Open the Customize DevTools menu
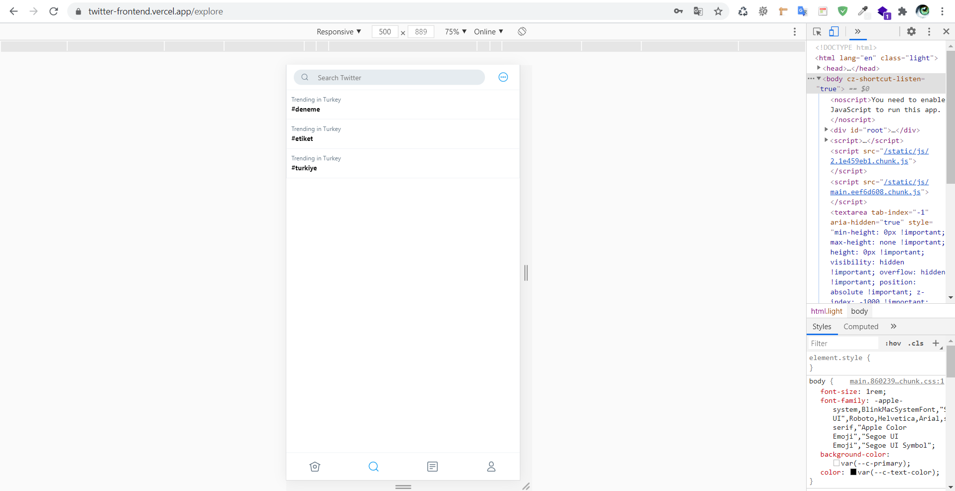The width and height of the screenshot is (955, 491). tap(929, 31)
